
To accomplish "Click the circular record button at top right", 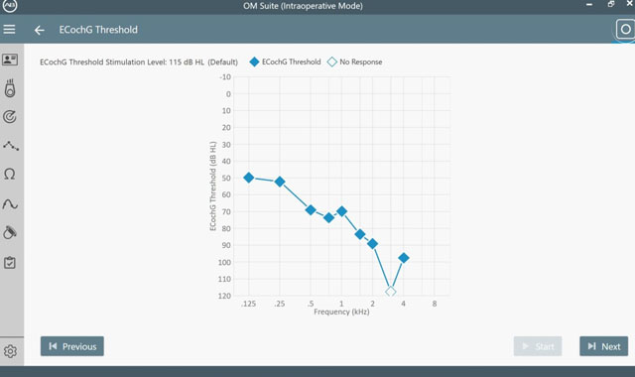I will [x=625, y=29].
